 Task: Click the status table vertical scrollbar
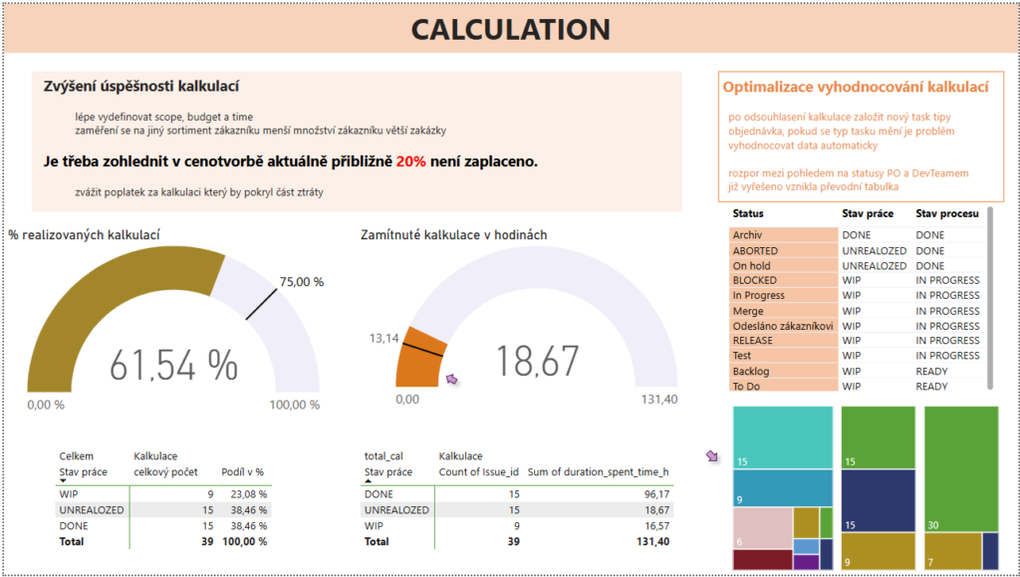pyautogui.click(x=989, y=299)
